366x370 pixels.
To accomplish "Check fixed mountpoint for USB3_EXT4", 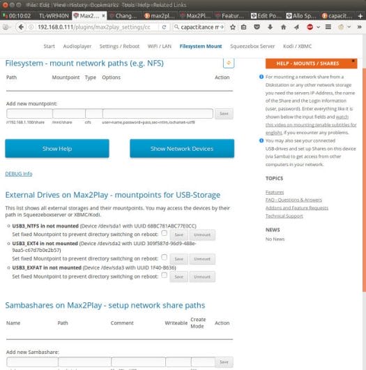I will pos(165,257).
